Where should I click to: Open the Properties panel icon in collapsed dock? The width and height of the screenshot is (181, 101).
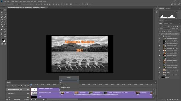pyautogui.click(x=156, y=9)
